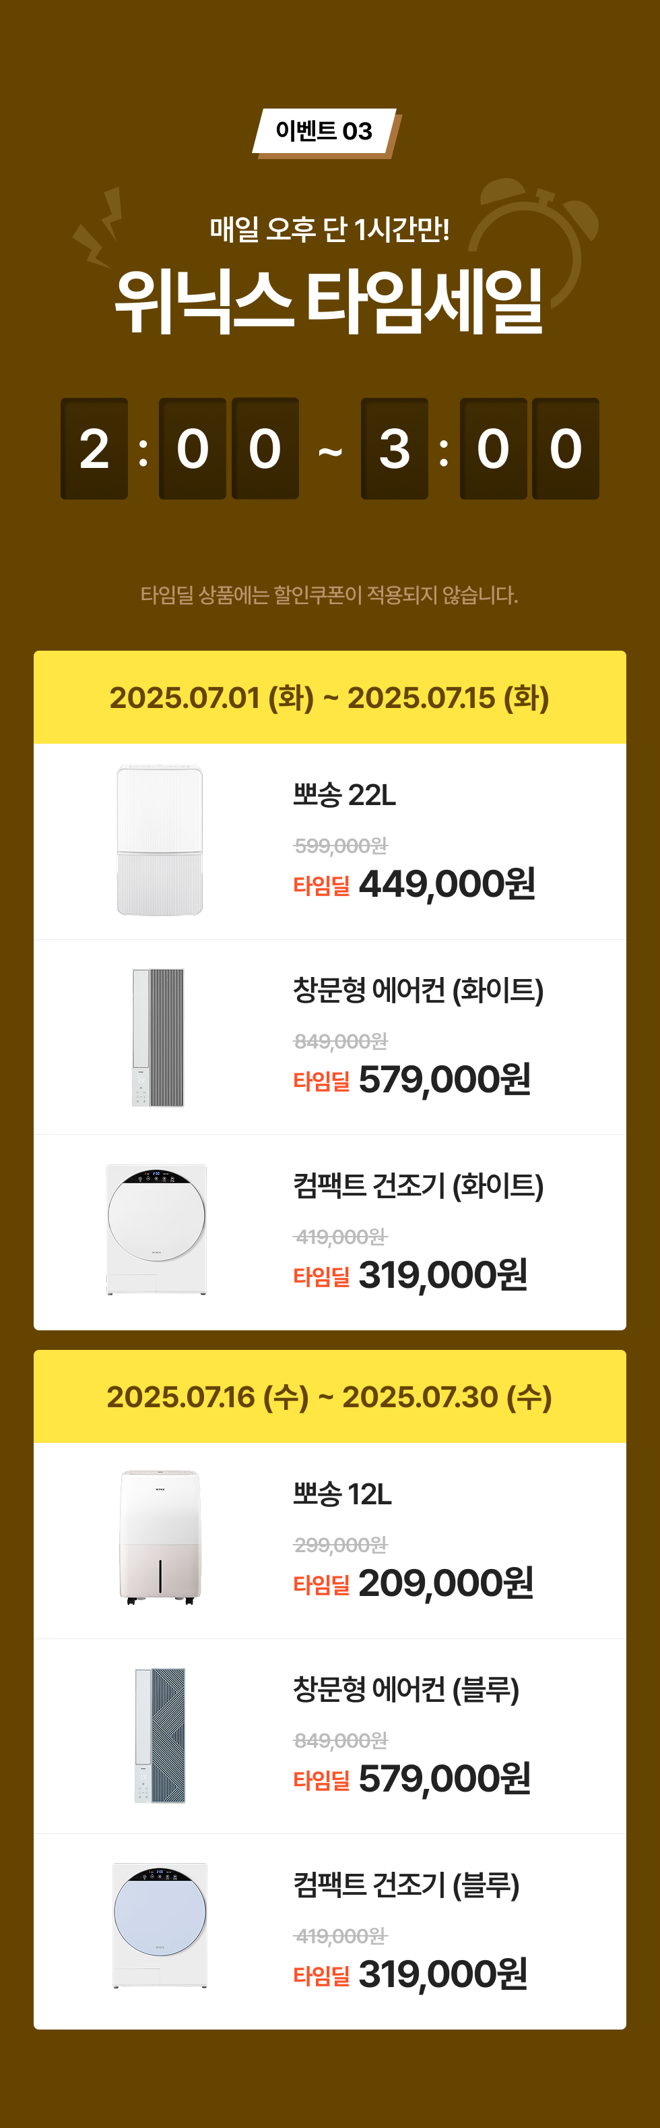The image size is (660, 2128).
Task: Click the start hour digit 2
Action: 94,448
